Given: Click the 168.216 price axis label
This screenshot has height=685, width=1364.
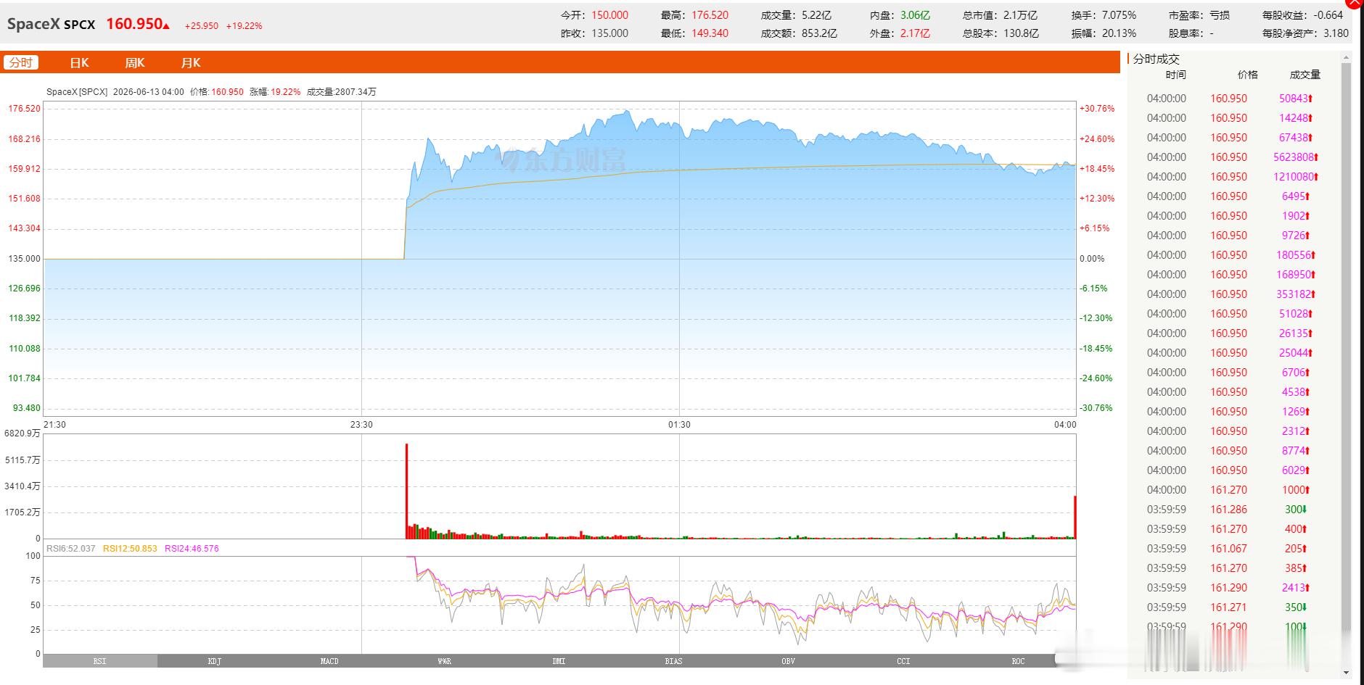Looking at the screenshot, I should pos(25,139).
